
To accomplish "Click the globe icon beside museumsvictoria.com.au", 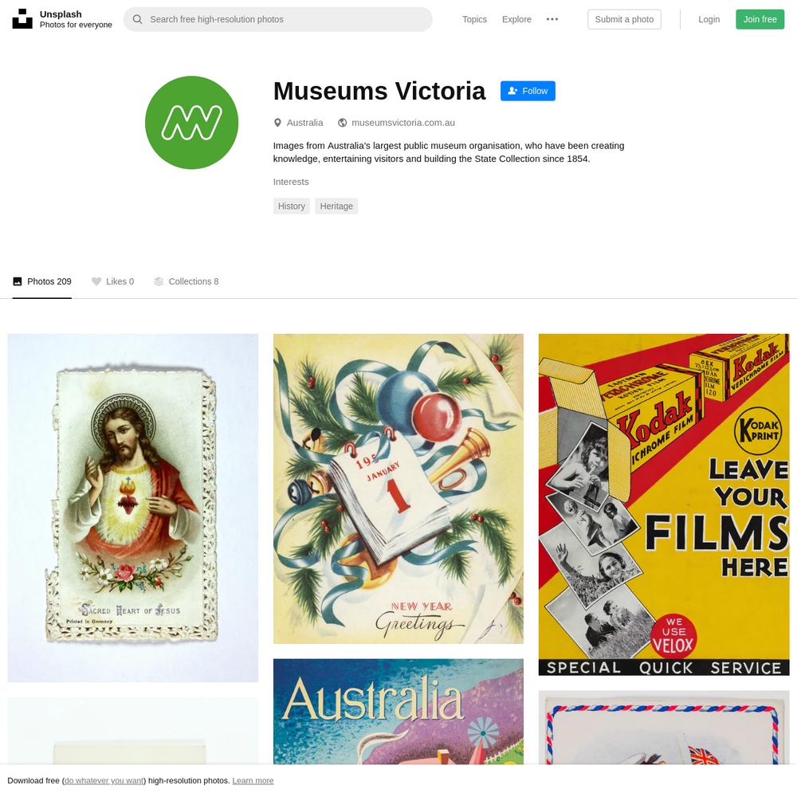I will click(343, 123).
